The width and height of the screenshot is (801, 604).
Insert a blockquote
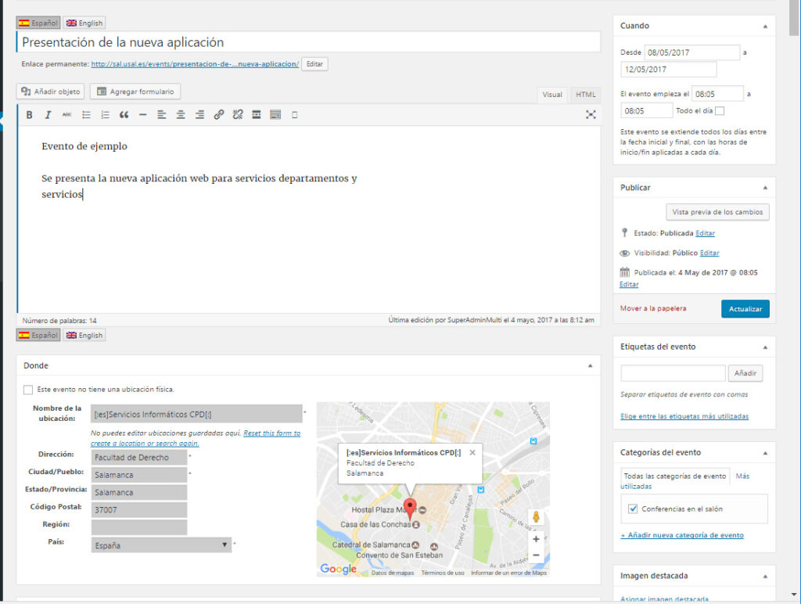click(124, 115)
